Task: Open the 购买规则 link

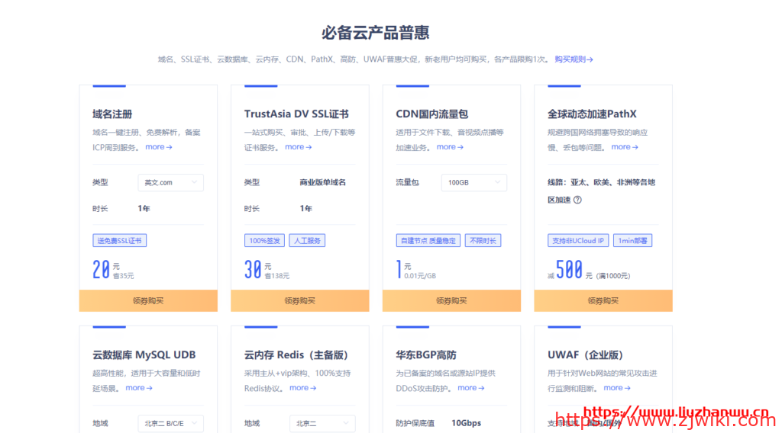Action: tap(574, 59)
